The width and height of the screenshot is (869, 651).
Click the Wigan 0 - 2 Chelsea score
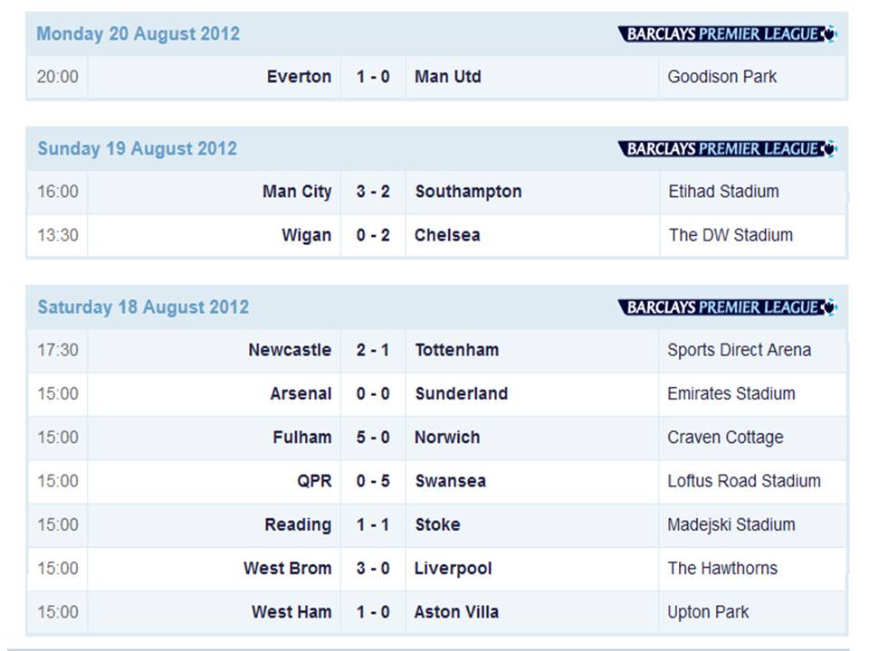(373, 235)
